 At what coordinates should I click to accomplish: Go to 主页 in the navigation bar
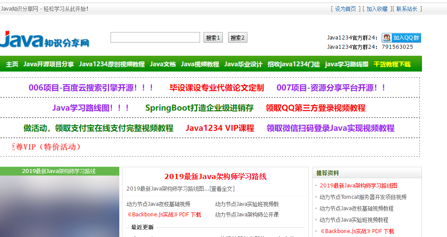point(12,64)
